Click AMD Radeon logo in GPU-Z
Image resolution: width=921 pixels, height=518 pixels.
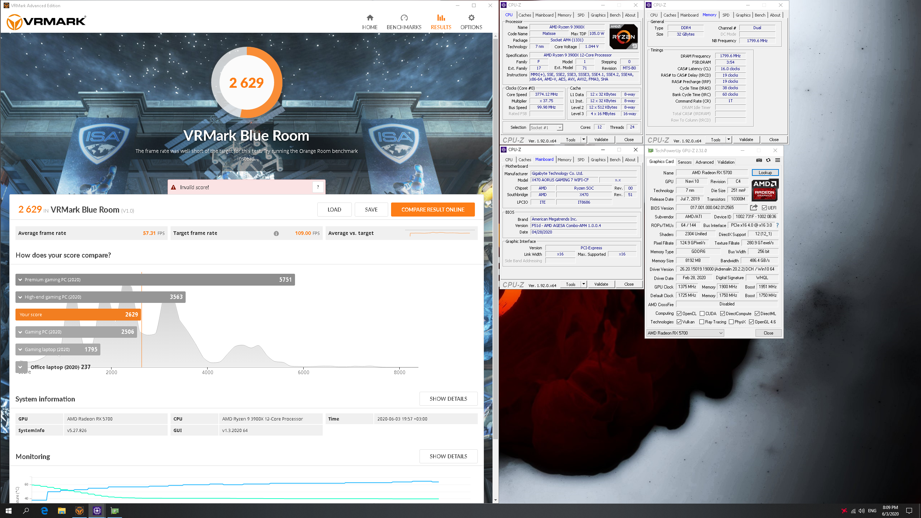(x=765, y=190)
